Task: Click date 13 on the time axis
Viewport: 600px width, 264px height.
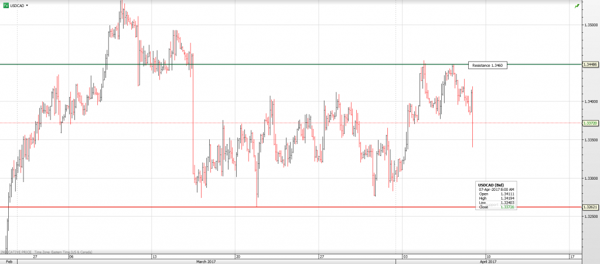Action: [x=154, y=256]
